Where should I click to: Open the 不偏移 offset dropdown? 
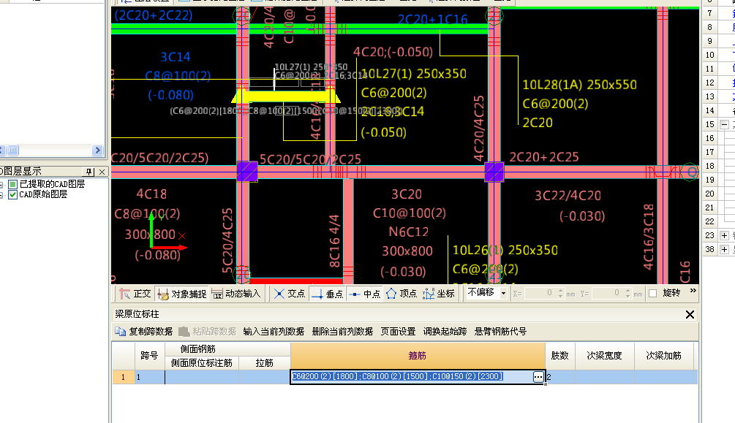tap(503, 293)
